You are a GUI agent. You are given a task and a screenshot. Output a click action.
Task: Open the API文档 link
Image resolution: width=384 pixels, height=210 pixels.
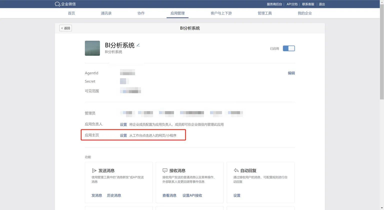tap(292, 4)
